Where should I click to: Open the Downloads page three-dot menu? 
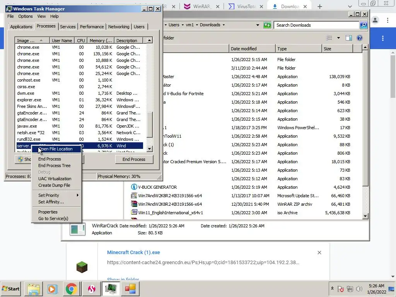pos(383,38)
